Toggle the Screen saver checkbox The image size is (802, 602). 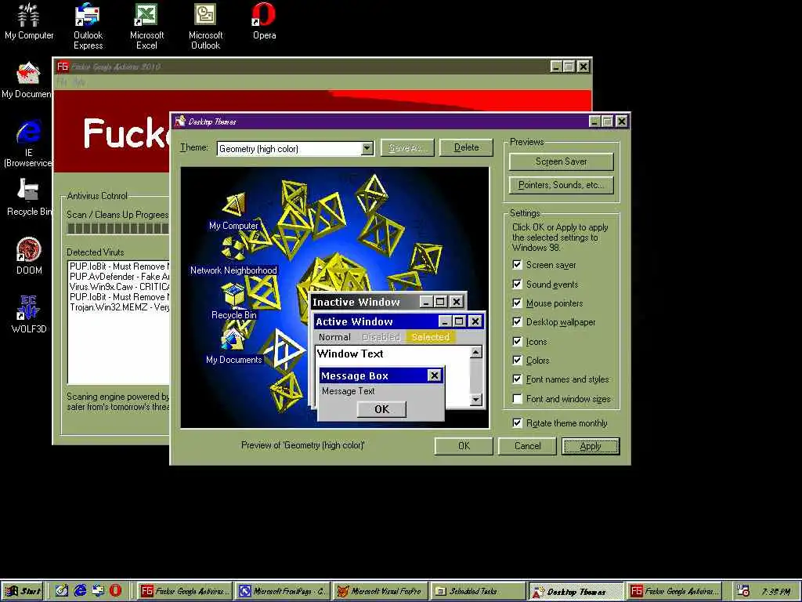tap(517, 265)
